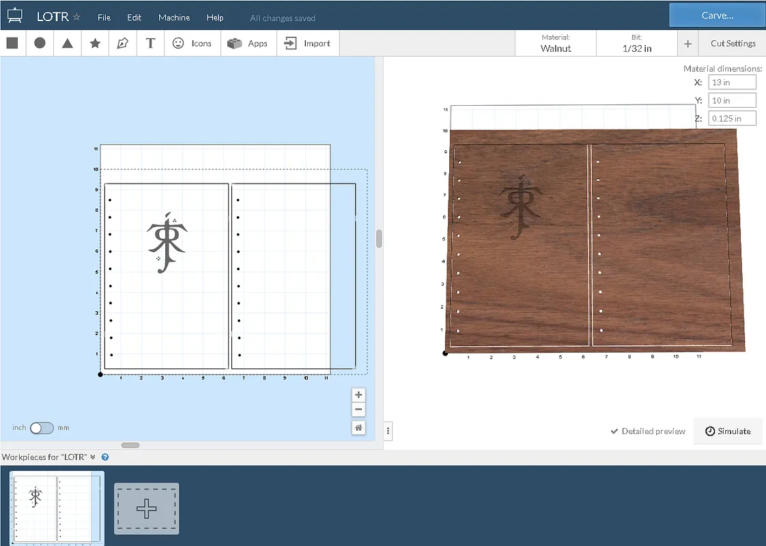Select the Pen drawing tool
The height and width of the screenshot is (546, 766).
point(123,43)
